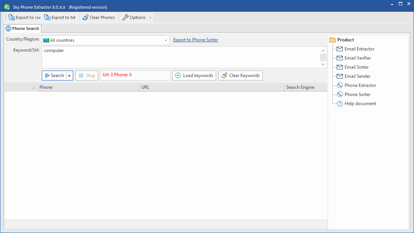Click the keyword box scroll up arrow

(x=323, y=50)
